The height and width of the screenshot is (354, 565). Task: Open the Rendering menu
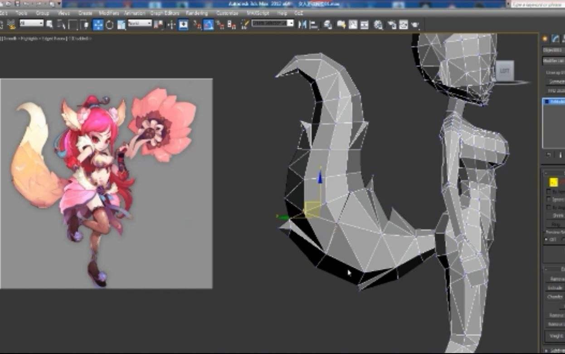point(197,13)
